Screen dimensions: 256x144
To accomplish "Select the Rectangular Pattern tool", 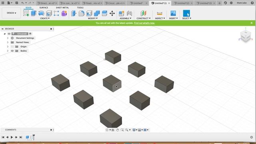I will coord(56,13).
